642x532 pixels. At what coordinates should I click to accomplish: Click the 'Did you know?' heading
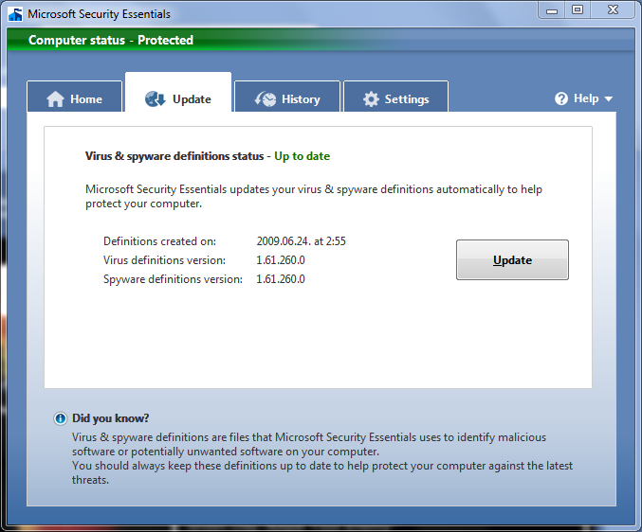111,418
